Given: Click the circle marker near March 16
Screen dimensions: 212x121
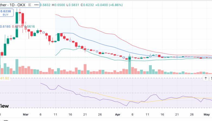Looking at the screenshot, I should (70, 41).
